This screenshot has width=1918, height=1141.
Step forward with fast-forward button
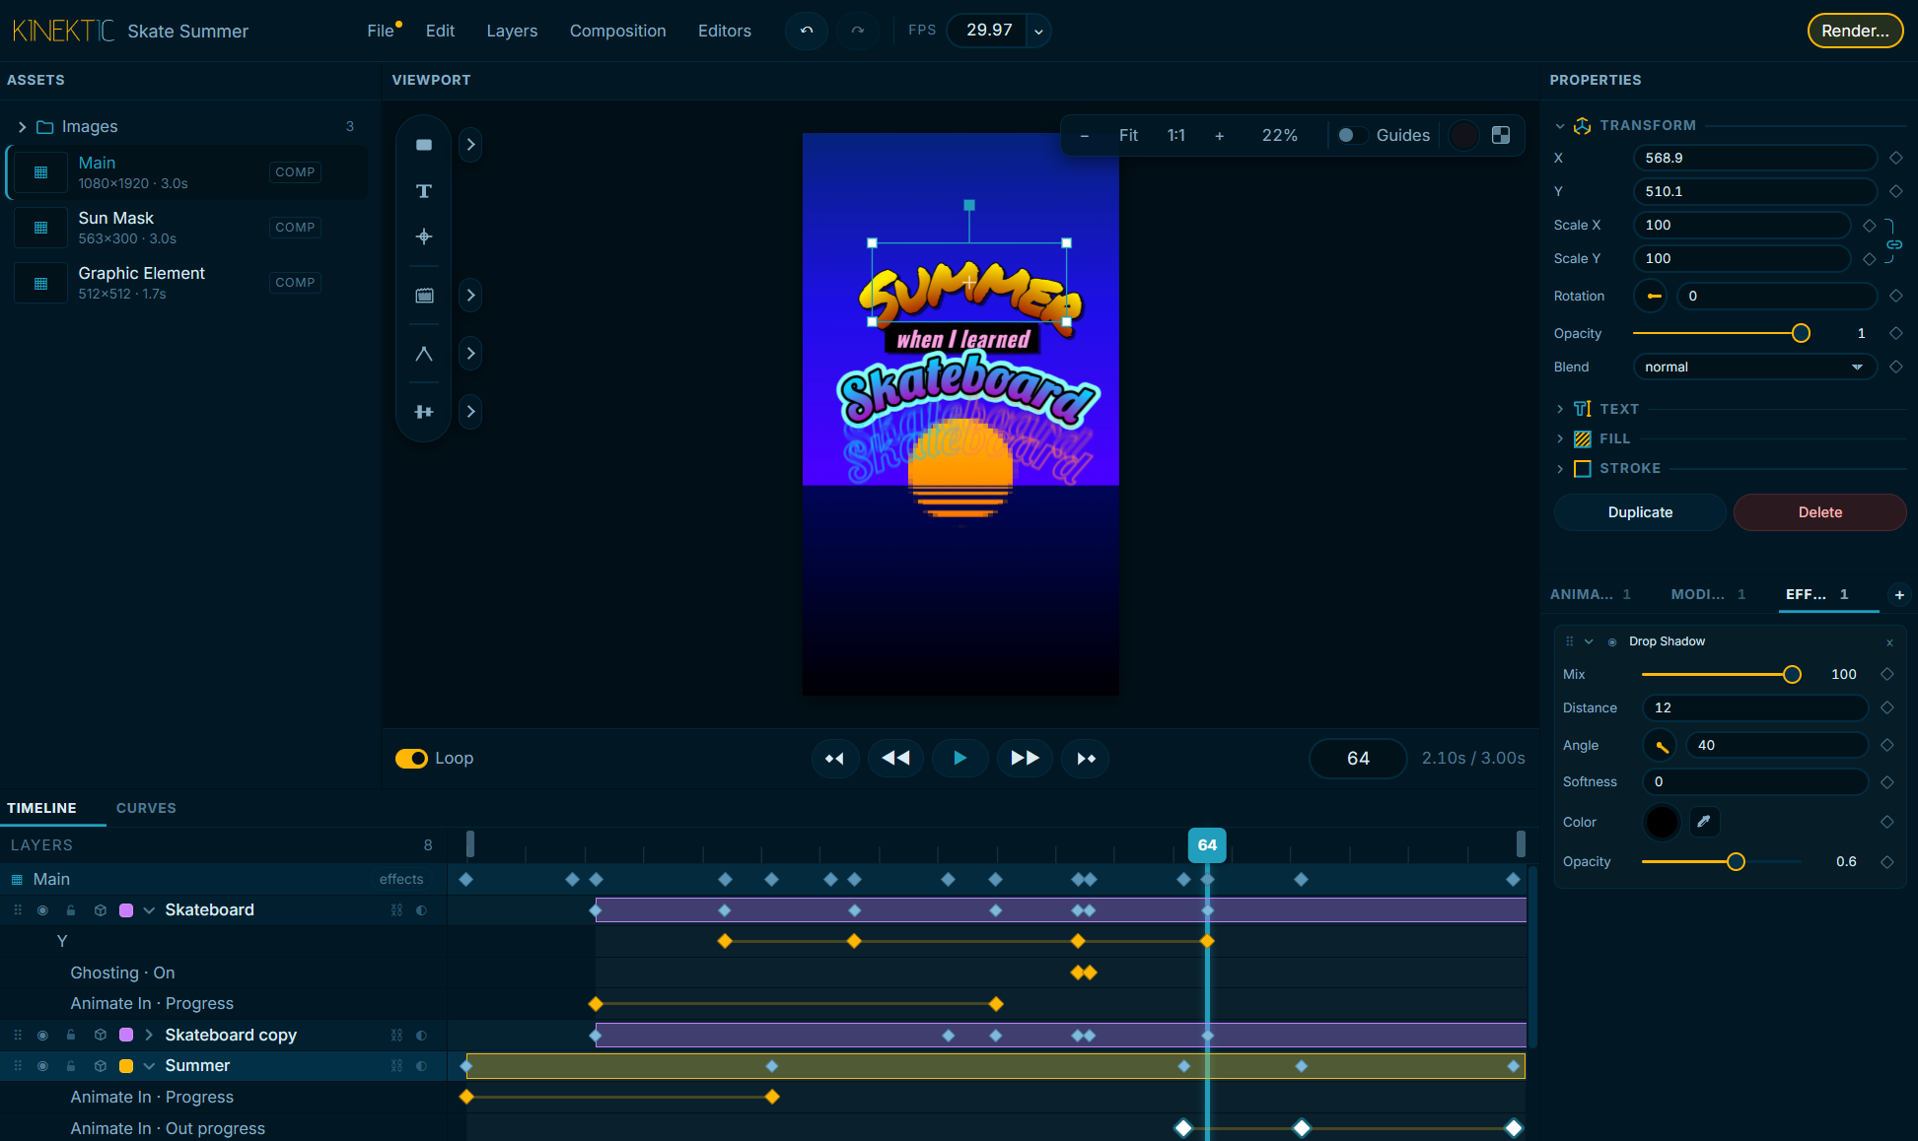coord(1025,758)
